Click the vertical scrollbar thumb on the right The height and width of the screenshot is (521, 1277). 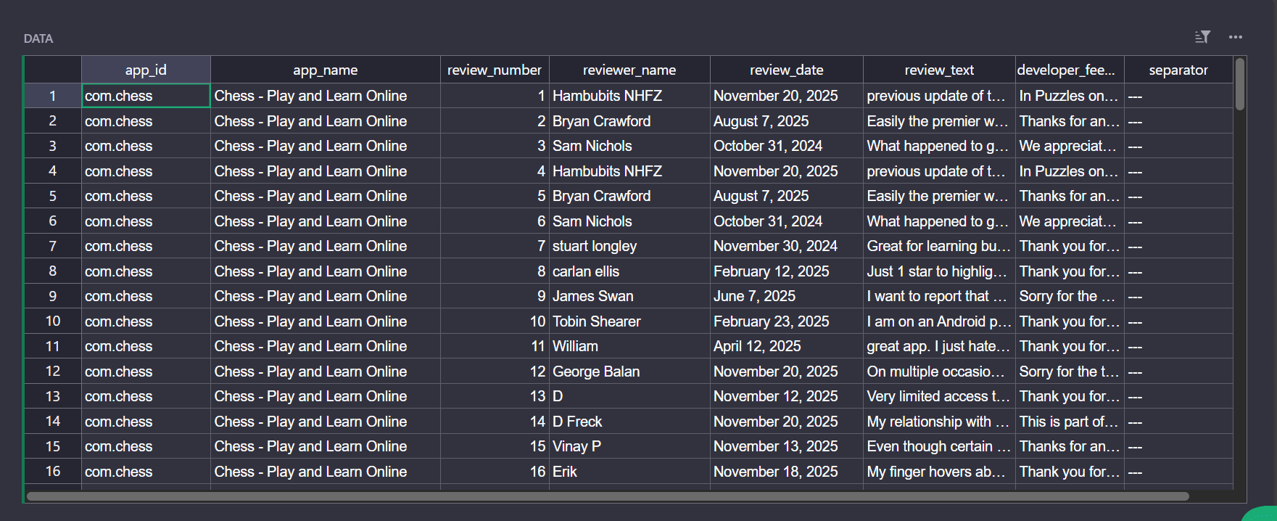(1240, 84)
